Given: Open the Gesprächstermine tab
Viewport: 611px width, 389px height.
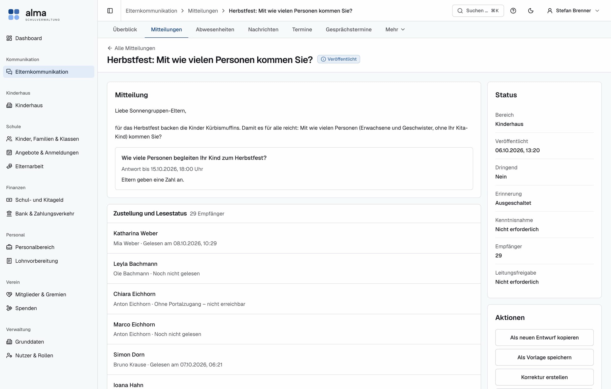Looking at the screenshot, I should pos(349,29).
